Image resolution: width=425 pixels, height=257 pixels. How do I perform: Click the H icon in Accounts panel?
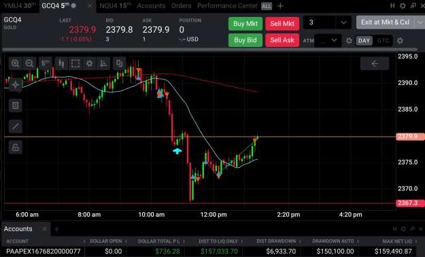point(394,229)
